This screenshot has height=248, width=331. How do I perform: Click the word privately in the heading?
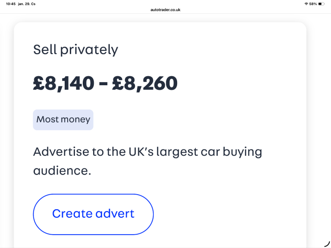click(x=89, y=50)
